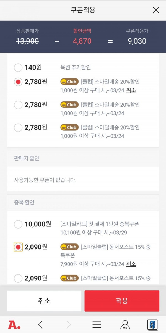The height and width of the screenshot is (333, 166).
Task: Open the MY profile icon
Action: point(125,325)
